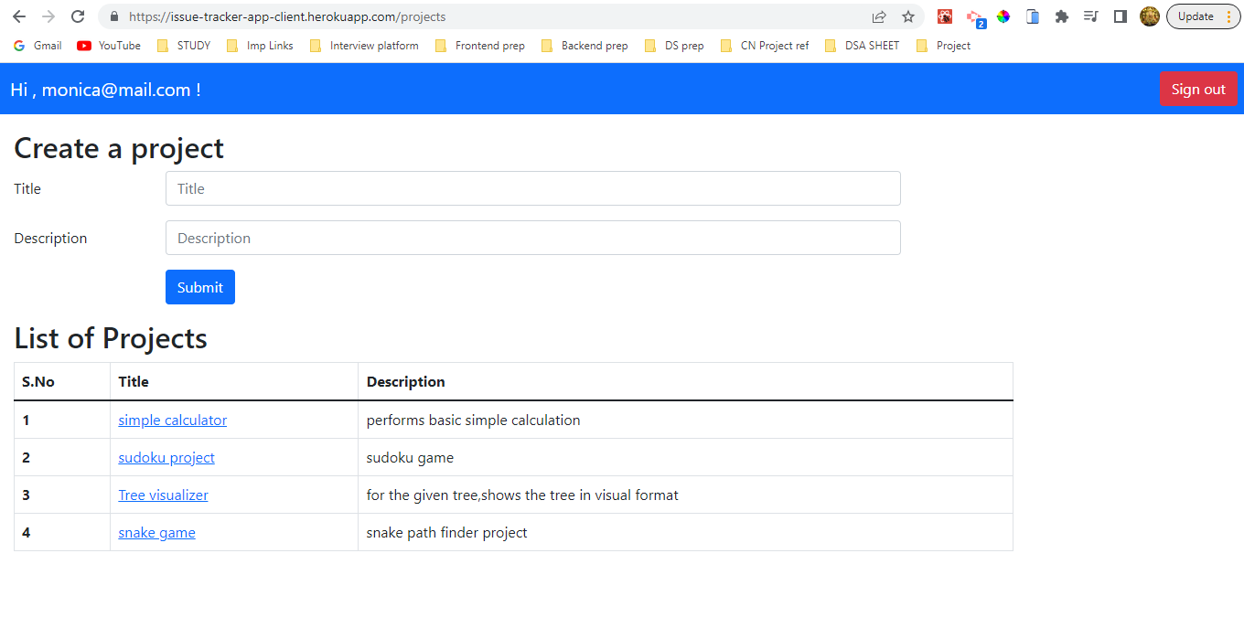Screen dimensions: 1244x628
Task: Toggle the dark mode extension icon
Action: tap(1120, 16)
